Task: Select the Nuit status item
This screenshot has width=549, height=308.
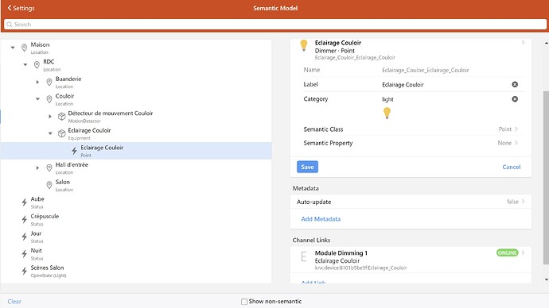Action: pos(136,254)
